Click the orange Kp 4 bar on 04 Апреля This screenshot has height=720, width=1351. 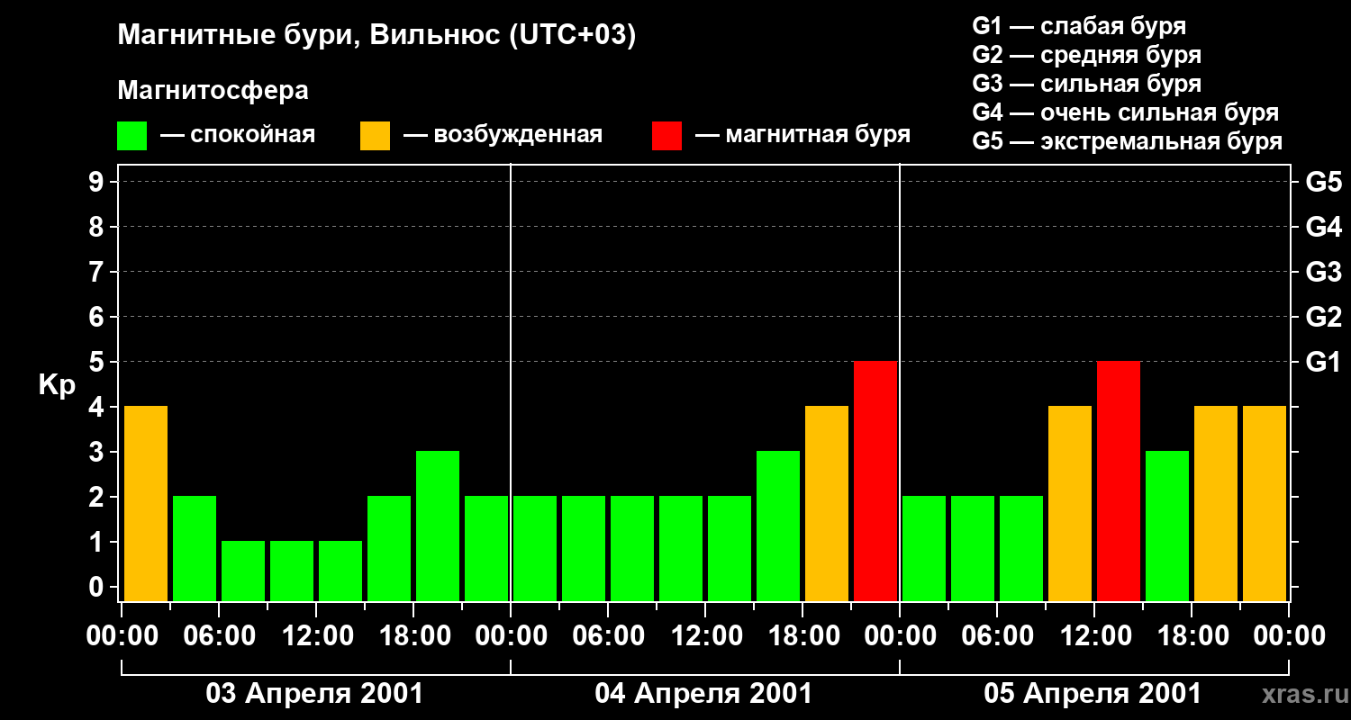(x=827, y=503)
